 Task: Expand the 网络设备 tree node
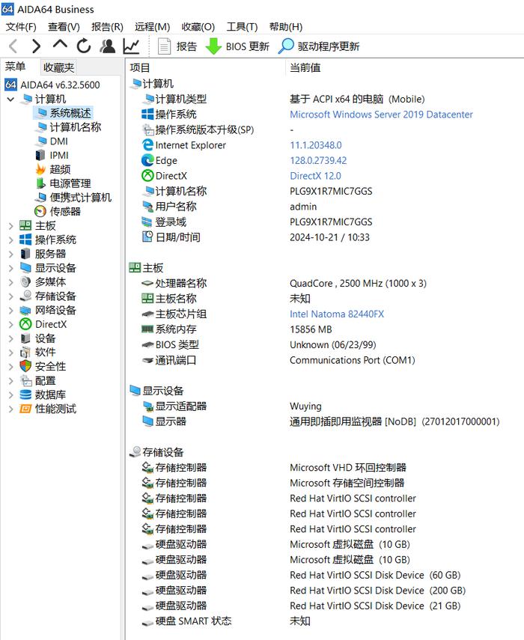(11, 310)
